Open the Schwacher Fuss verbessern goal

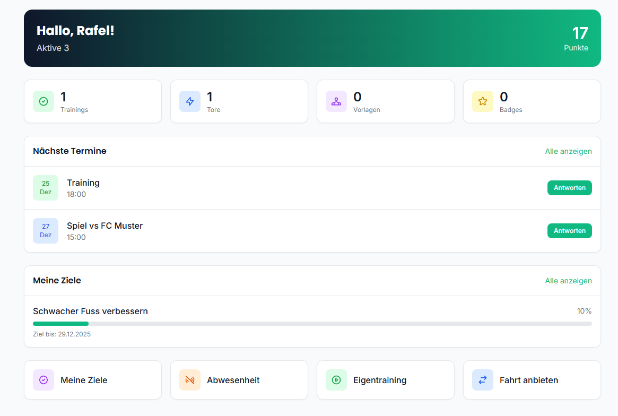[90, 311]
